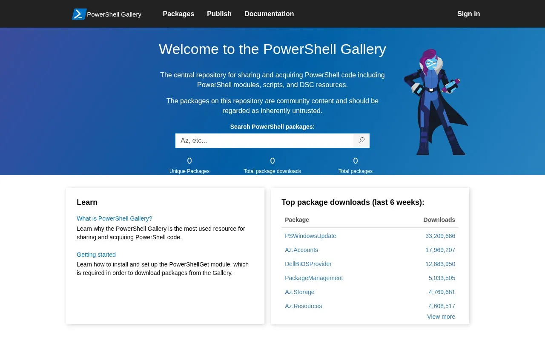
Task: Click the 33,209,686 downloads value
Action: tap(440, 236)
